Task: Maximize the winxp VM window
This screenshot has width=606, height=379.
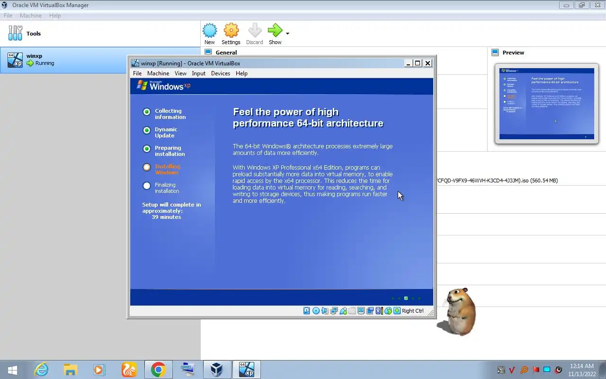Action: coord(418,63)
